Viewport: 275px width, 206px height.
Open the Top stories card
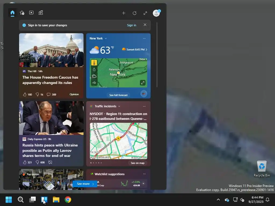[51, 179]
